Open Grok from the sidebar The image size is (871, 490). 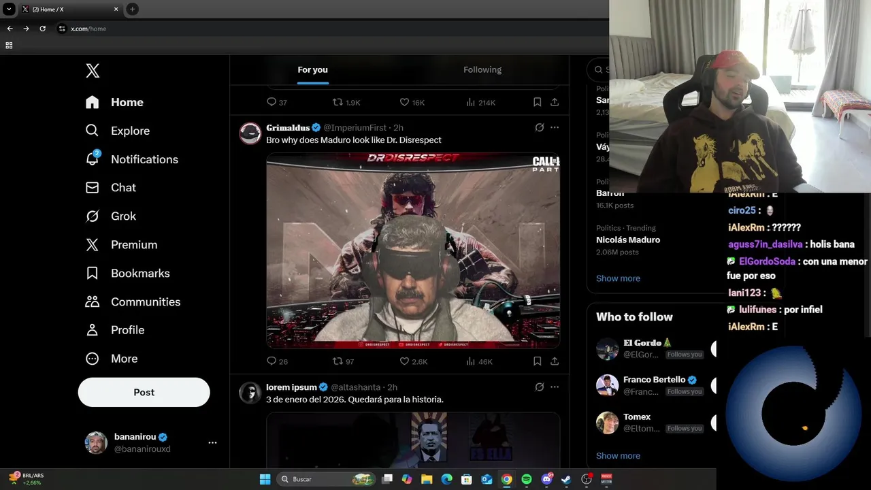pyautogui.click(x=110, y=216)
